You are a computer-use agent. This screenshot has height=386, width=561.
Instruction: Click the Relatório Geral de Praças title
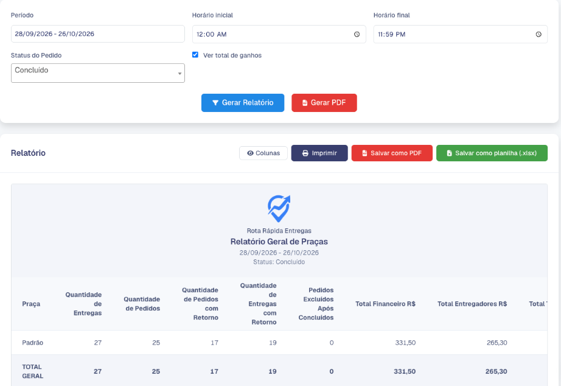point(279,242)
